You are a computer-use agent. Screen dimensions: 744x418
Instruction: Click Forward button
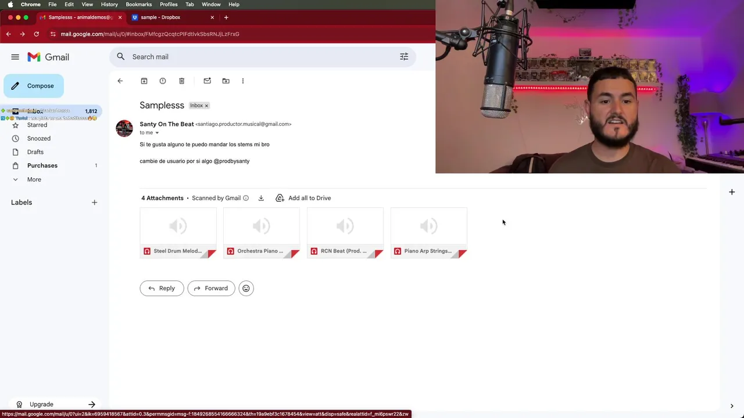point(211,288)
